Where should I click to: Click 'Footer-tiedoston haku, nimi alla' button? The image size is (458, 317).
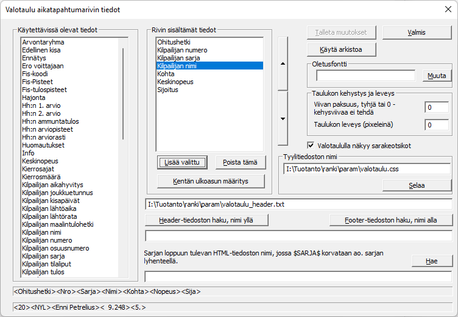click(x=390, y=220)
